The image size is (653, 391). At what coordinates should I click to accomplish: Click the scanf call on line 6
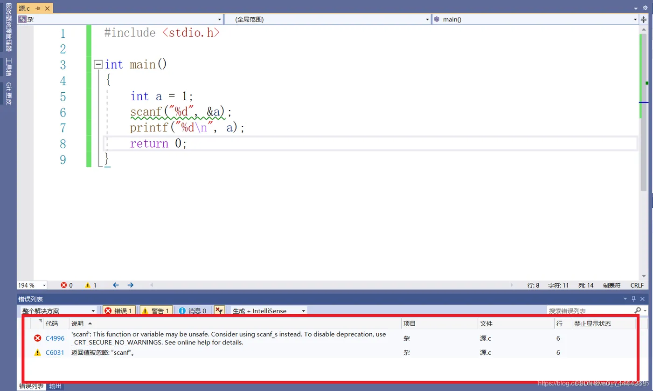pos(181,112)
